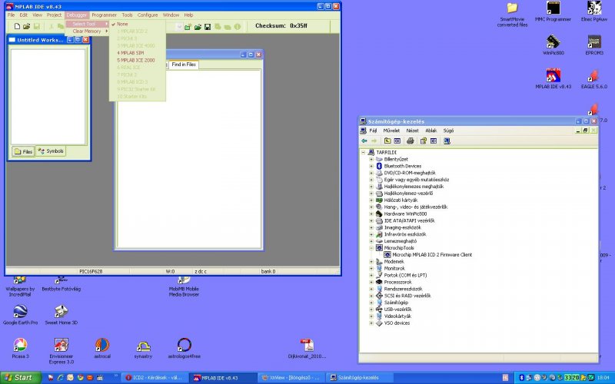Image resolution: width=615 pixels, height=384 pixels.
Task: Switch to the Symbols tab in workspace
Action: [x=51, y=151]
